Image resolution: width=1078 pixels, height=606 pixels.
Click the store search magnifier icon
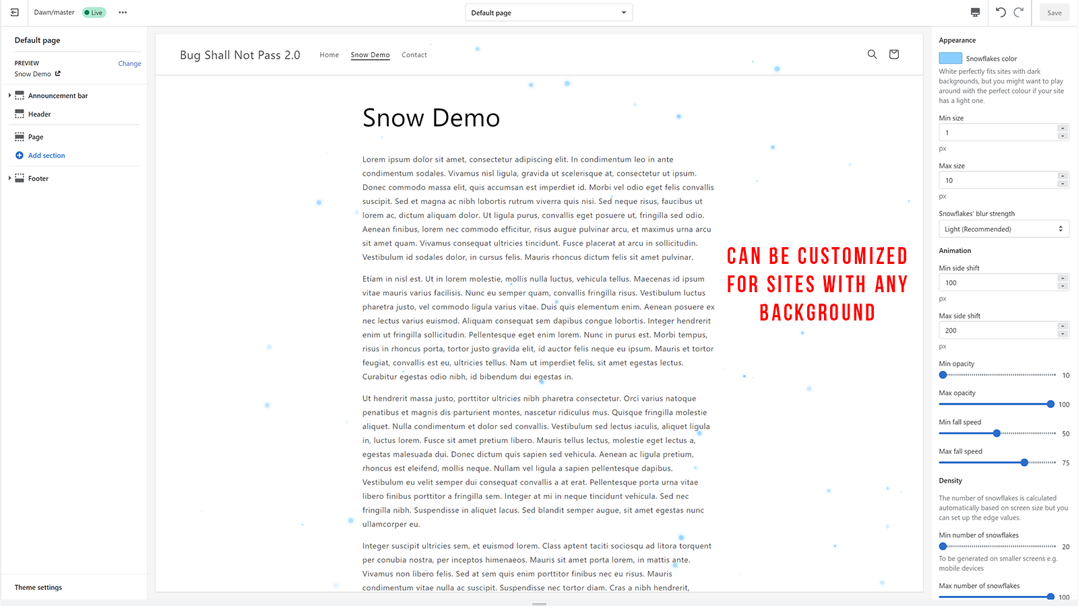point(872,55)
